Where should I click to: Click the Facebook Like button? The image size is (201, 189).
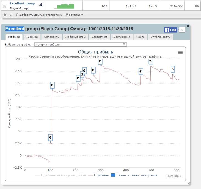click(170, 30)
